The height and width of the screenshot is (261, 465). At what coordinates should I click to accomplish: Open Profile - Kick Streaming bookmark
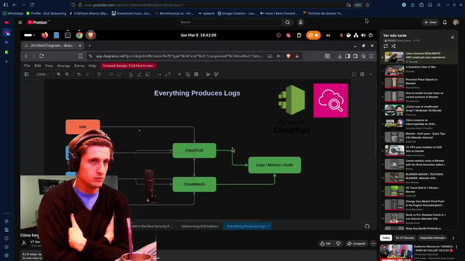point(46,13)
